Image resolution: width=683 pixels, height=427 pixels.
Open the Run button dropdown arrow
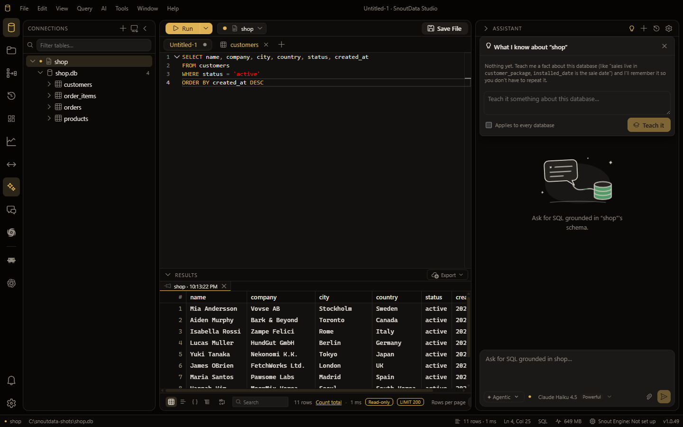coord(206,28)
